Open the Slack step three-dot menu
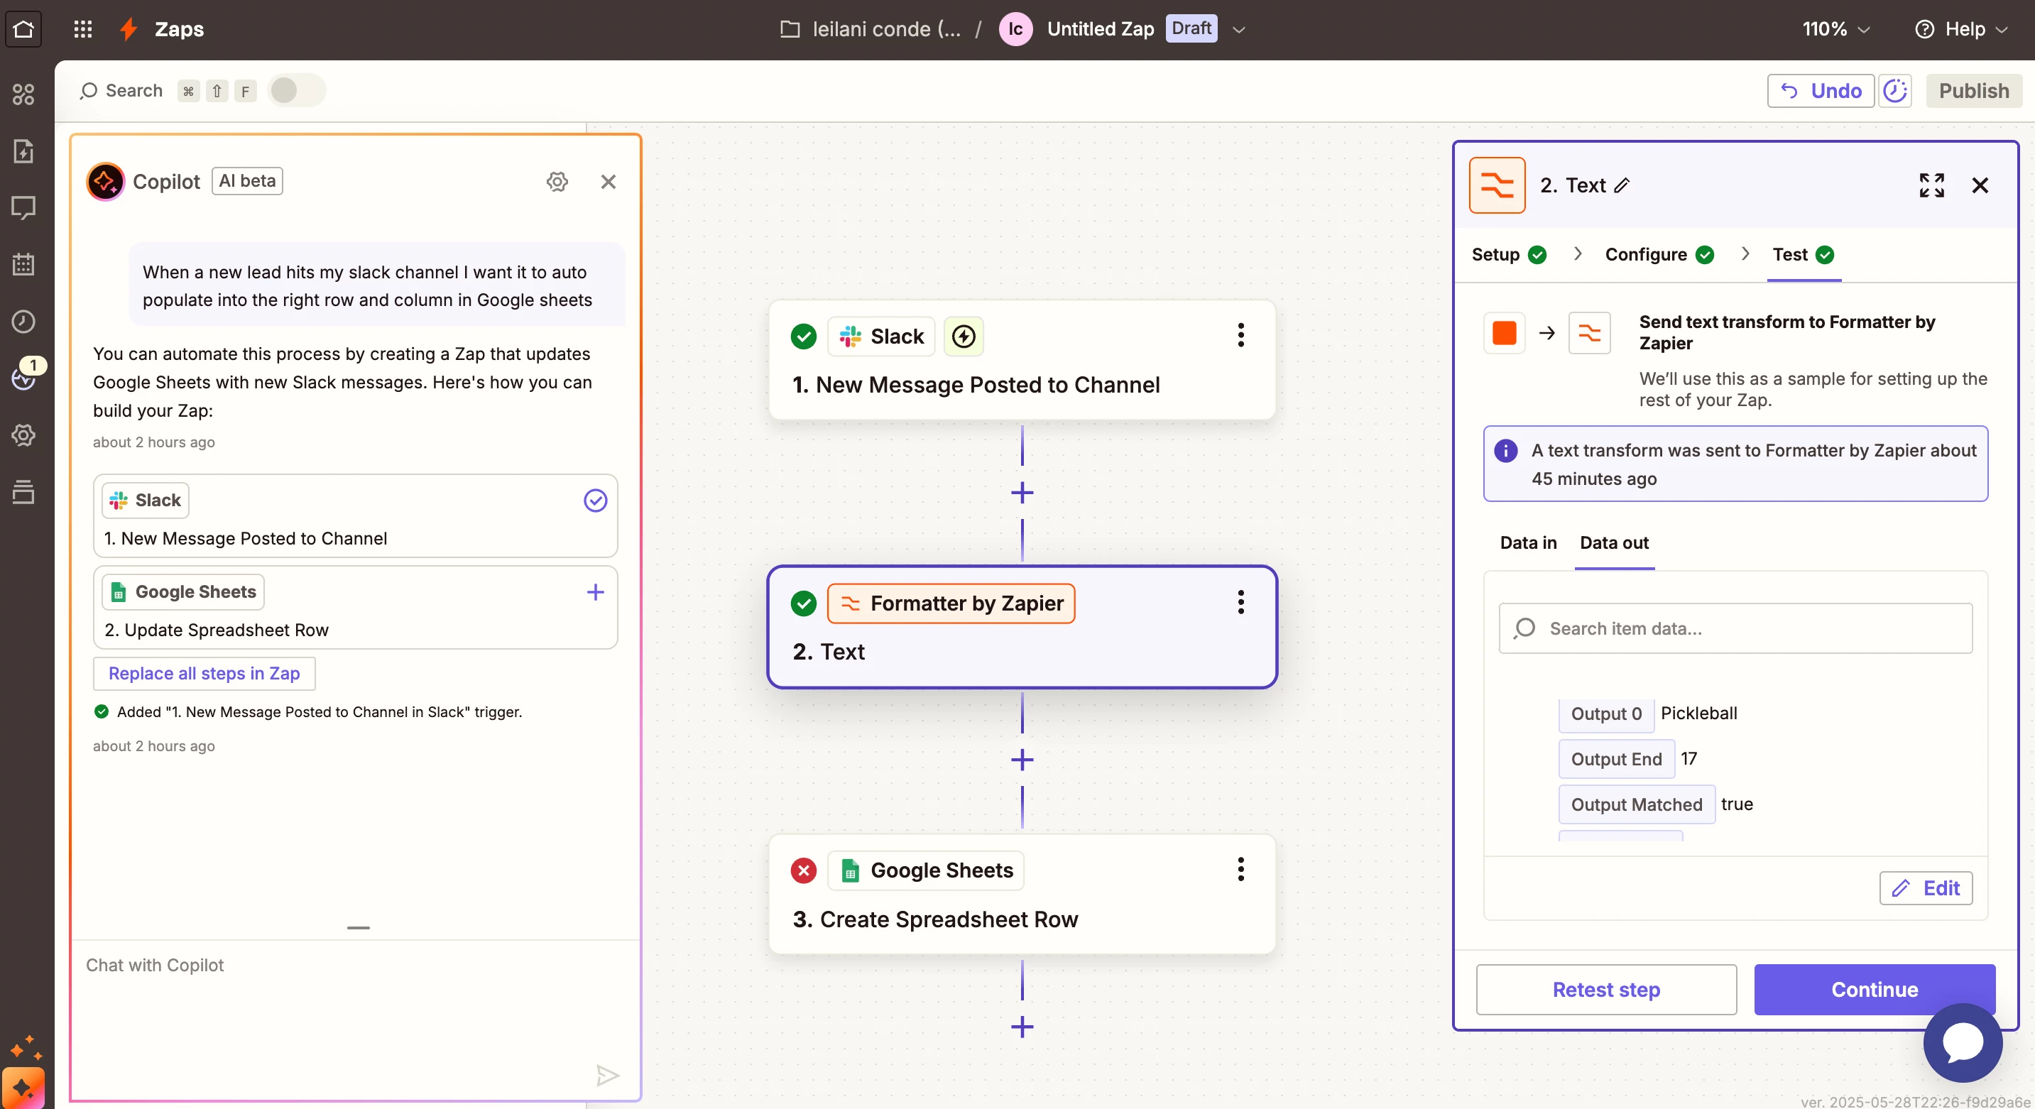The height and width of the screenshot is (1109, 2035). pos(1241,336)
